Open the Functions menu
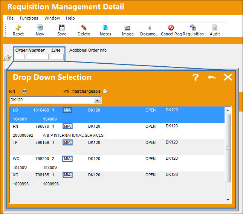Viewport: 243px width, 214px height. [x=29, y=18]
